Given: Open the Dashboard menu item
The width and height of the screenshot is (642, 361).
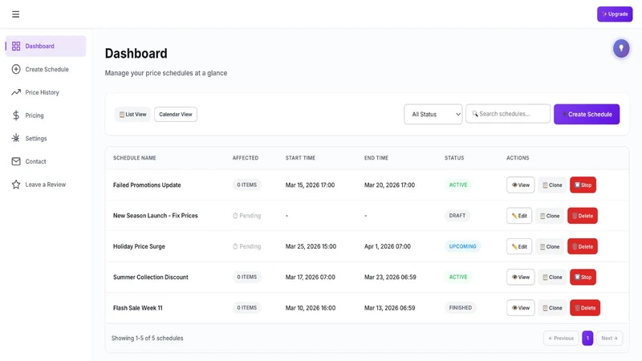Looking at the screenshot, I should click(x=46, y=46).
